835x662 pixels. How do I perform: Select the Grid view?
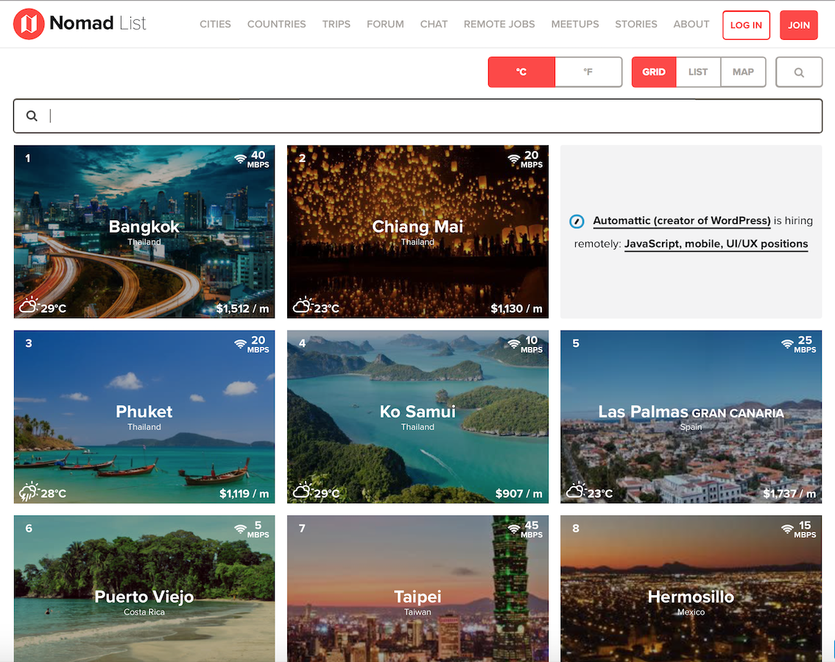pos(654,72)
